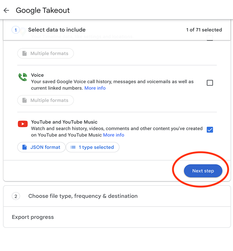Click Multiple formats chip under Voice
Screen dimensions: 233x251
point(46,100)
